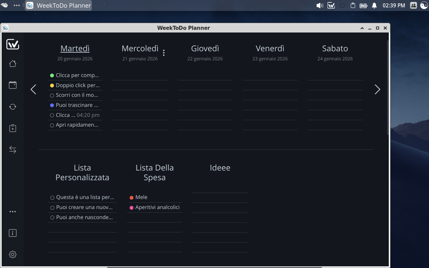Image resolution: width=429 pixels, height=268 pixels.
Task: Open the calendar icon in sidebar
Action: click(13, 85)
